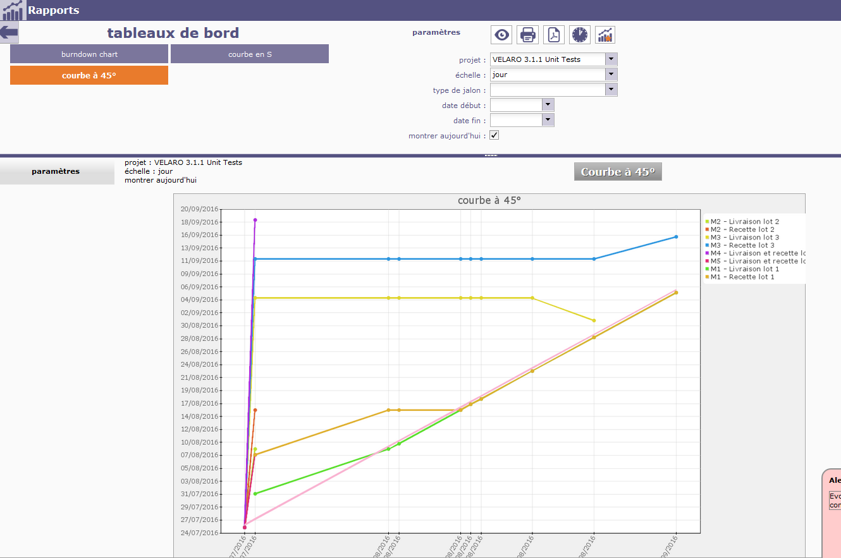Select the courbe à 45° report
Viewport: 841px width, 558px height.
point(89,75)
